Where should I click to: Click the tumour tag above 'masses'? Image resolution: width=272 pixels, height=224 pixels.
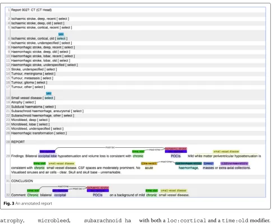point(209,164)
